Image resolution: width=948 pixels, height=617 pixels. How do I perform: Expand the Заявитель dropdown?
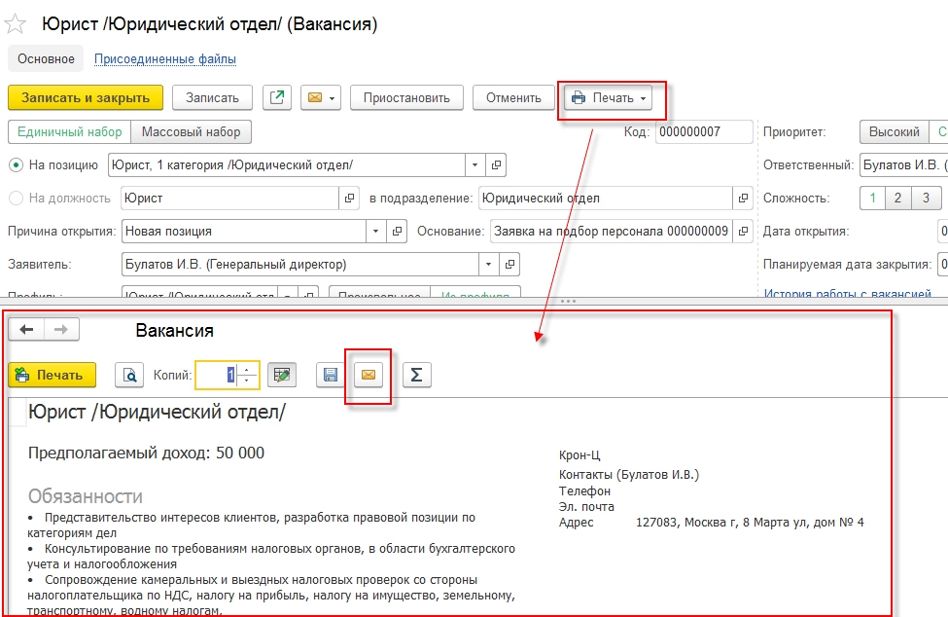(x=488, y=265)
